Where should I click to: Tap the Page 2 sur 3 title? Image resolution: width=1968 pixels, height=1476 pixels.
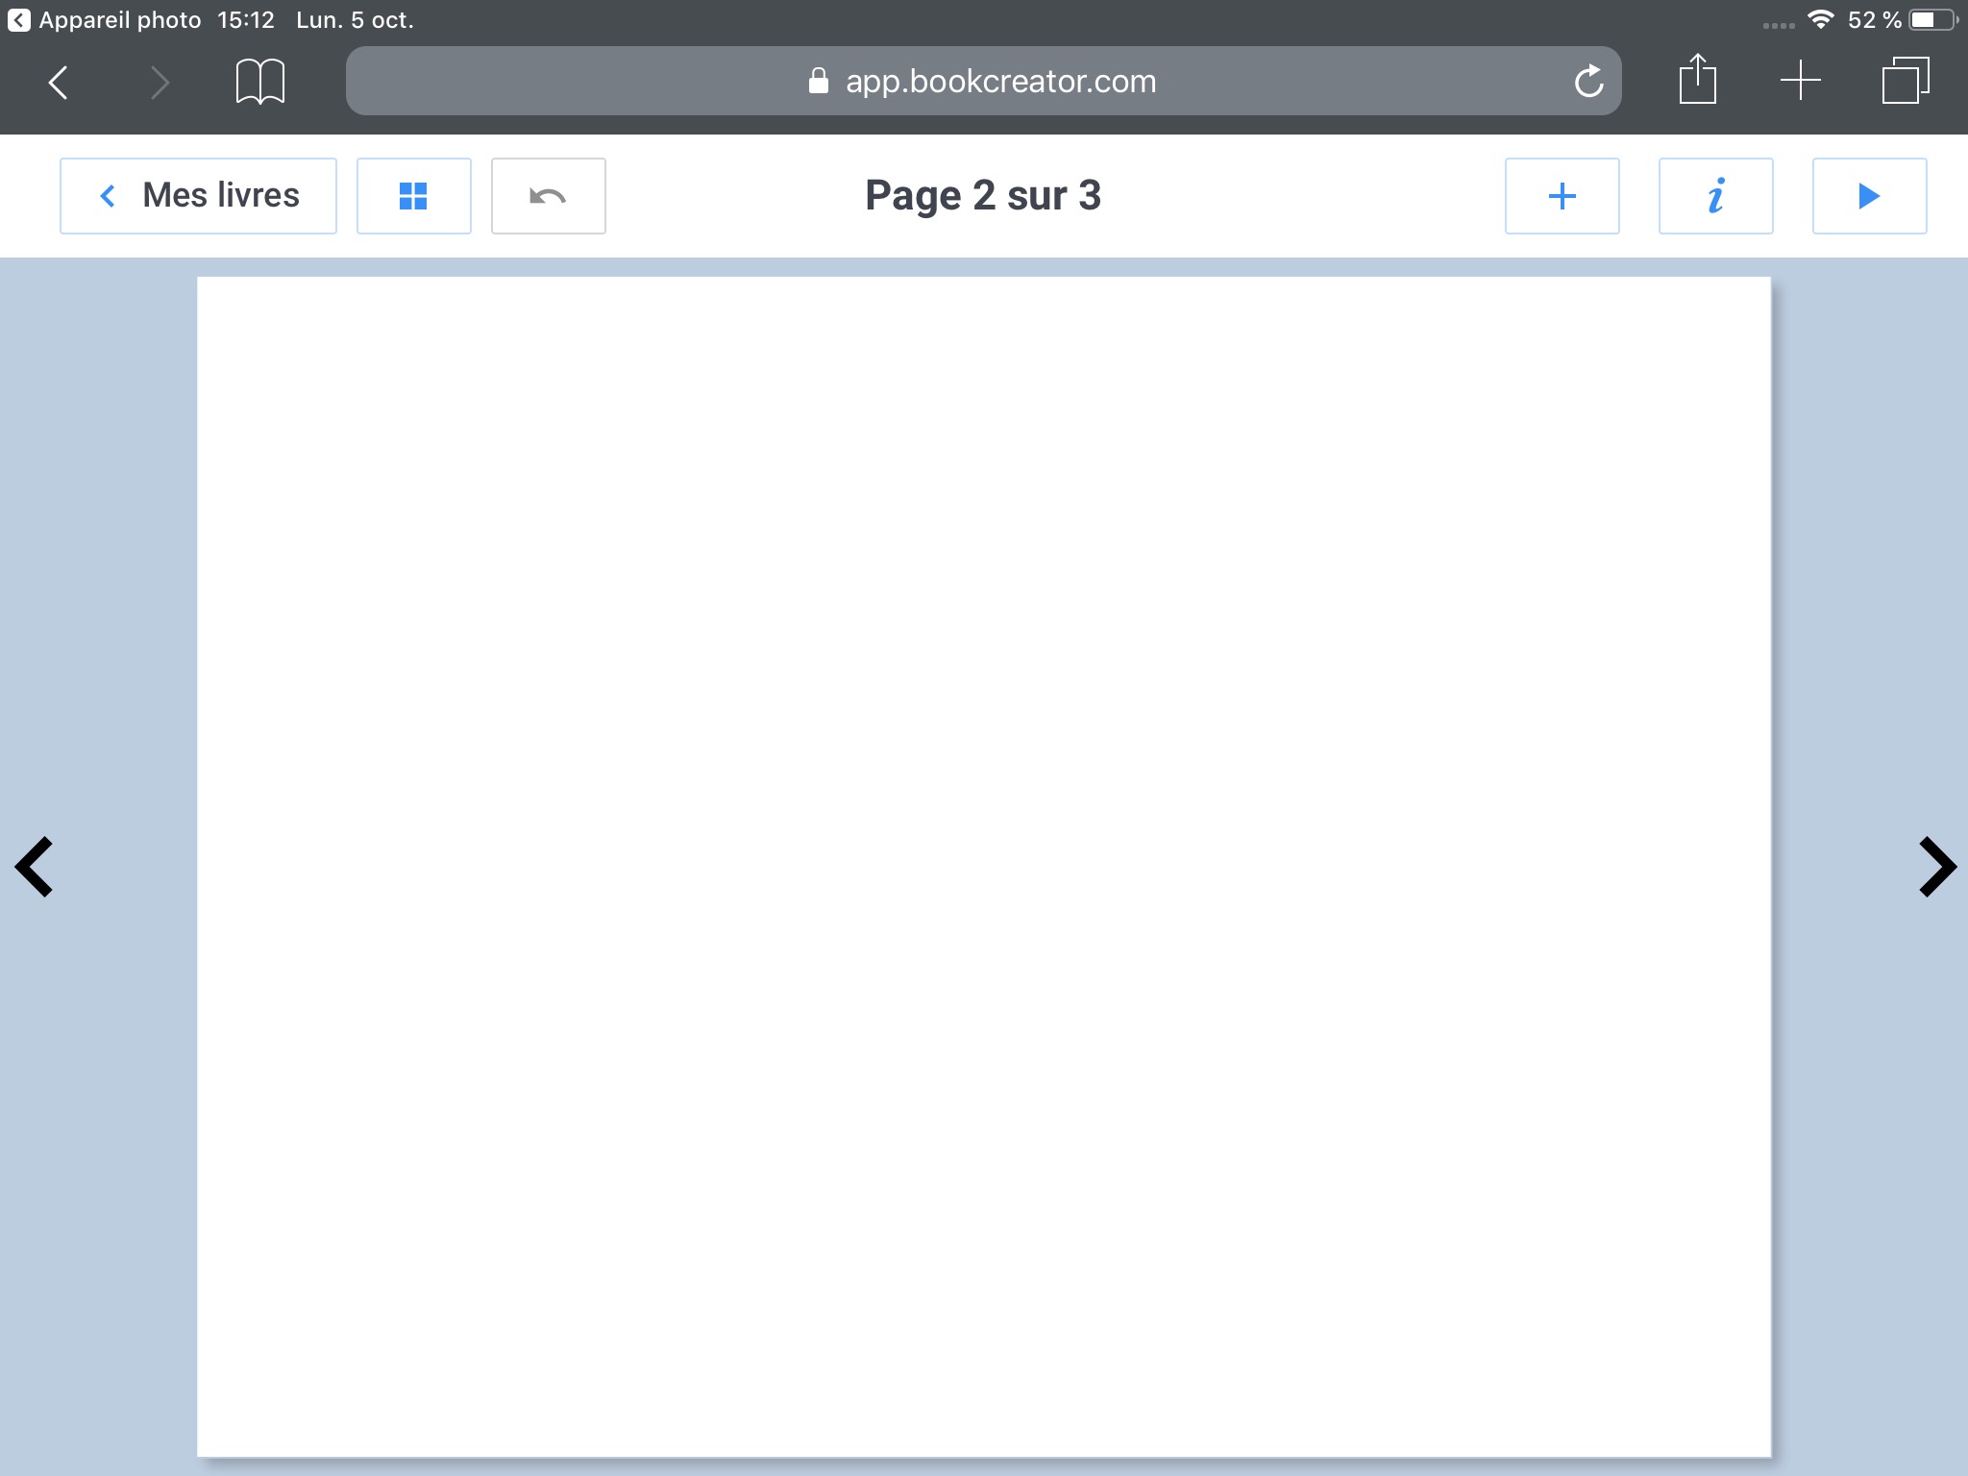click(x=982, y=196)
